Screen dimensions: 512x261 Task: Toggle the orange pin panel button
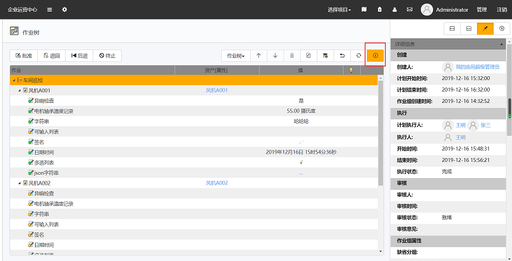(x=485, y=28)
